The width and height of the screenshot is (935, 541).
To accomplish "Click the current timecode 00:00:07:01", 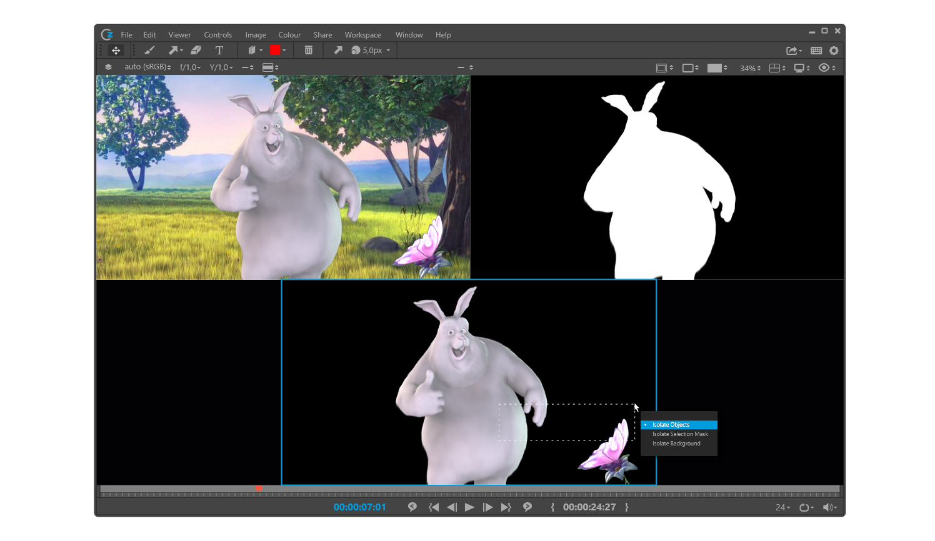I will pyautogui.click(x=360, y=507).
